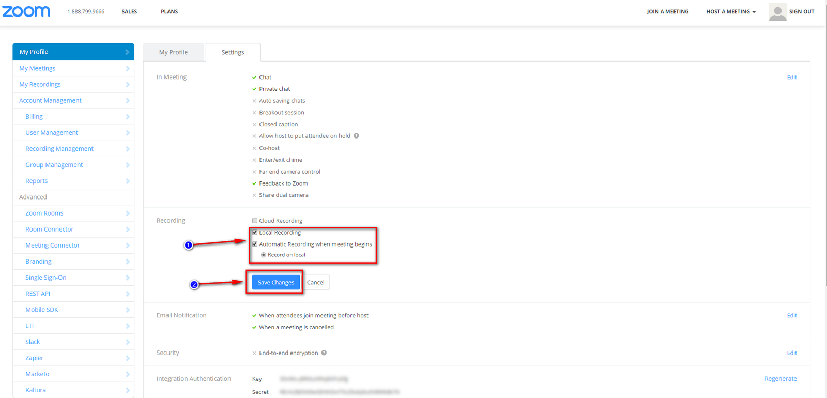Click the green check beside Chat
827x398 pixels.
(254, 78)
